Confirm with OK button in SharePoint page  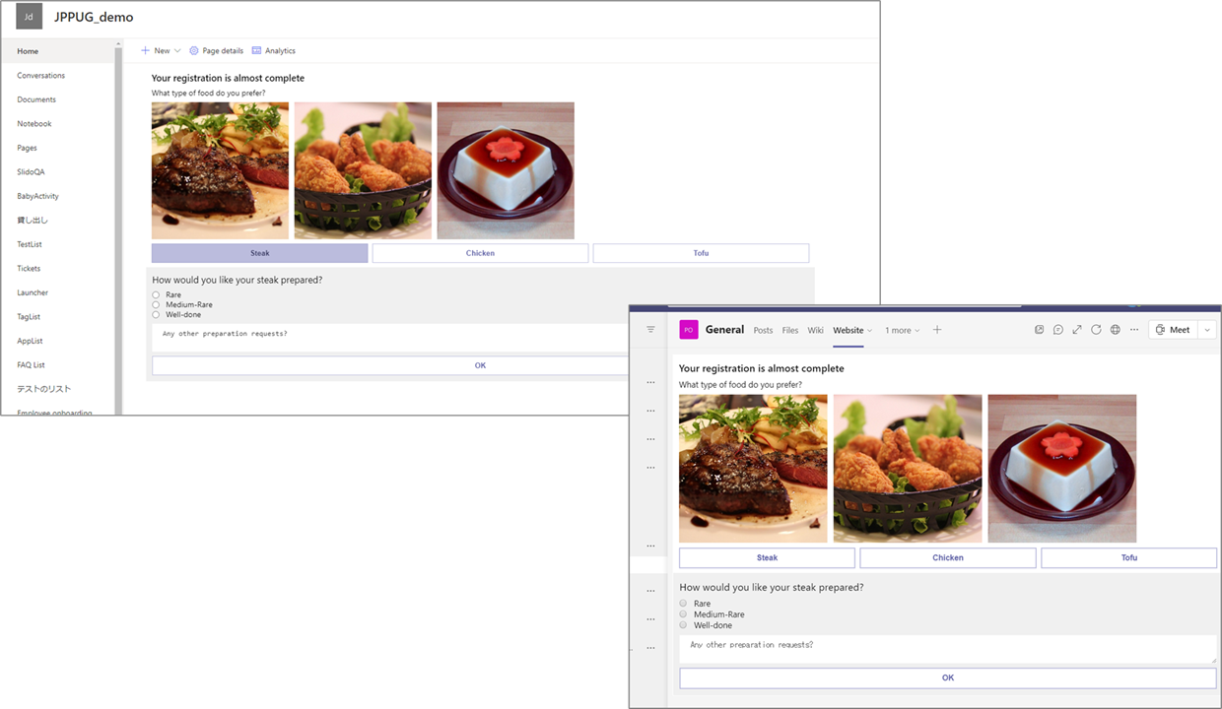point(390,365)
